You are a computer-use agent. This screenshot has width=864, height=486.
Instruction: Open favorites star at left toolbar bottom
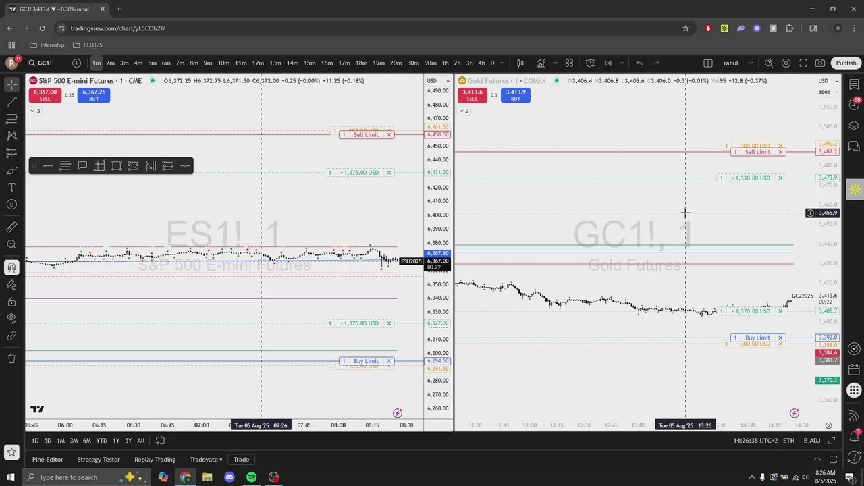click(11, 452)
